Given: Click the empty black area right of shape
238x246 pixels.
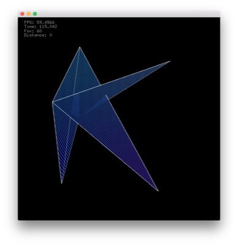Looking at the screenshot, I should (190, 133).
